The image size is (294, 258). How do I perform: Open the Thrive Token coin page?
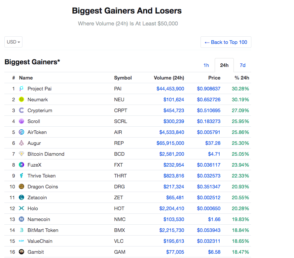pyautogui.click(x=42, y=176)
